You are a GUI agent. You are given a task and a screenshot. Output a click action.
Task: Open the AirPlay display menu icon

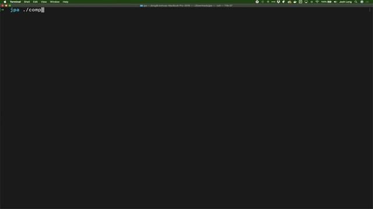306,2
